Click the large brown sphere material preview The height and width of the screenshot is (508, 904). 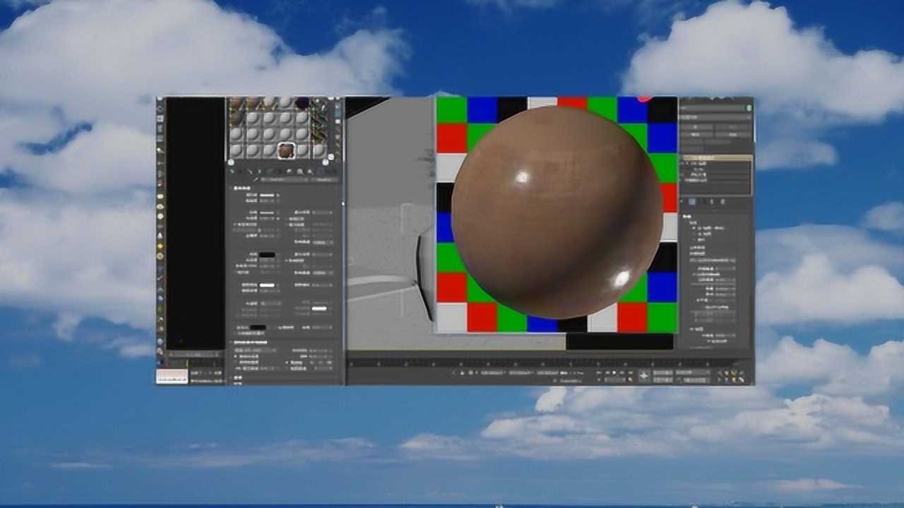(x=557, y=212)
